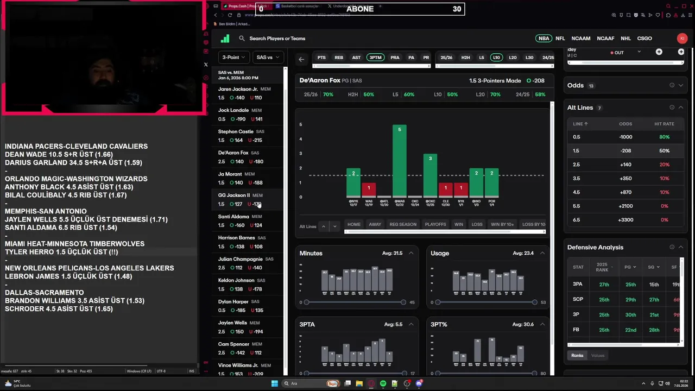Click the sort arrow in LINE column header
The image size is (695, 391).
click(x=586, y=124)
